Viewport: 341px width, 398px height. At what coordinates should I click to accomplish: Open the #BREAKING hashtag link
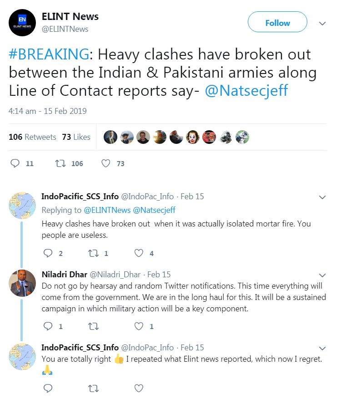click(x=49, y=54)
